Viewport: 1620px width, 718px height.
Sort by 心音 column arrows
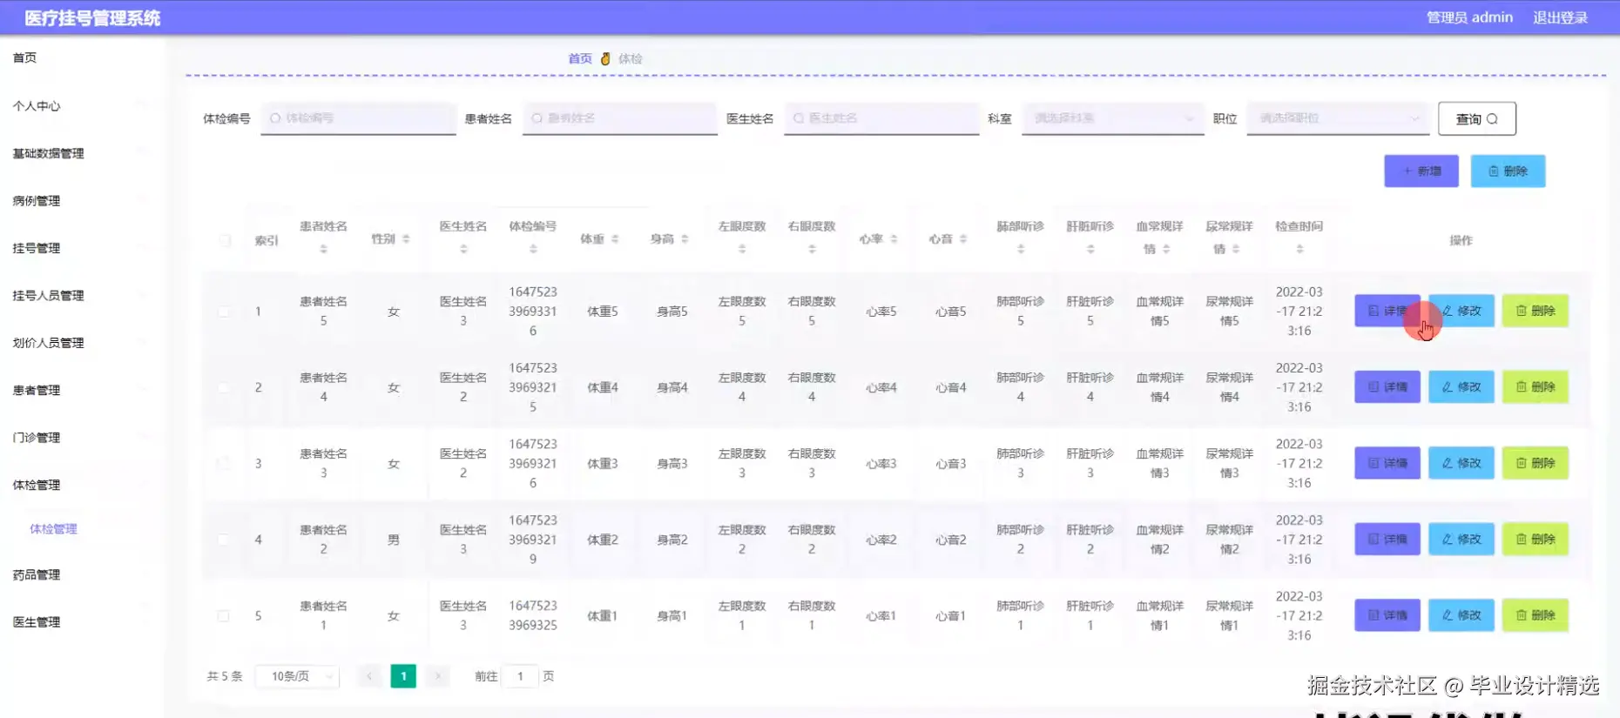pos(963,238)
